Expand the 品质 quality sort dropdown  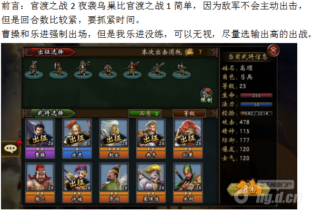click(145, 113)
